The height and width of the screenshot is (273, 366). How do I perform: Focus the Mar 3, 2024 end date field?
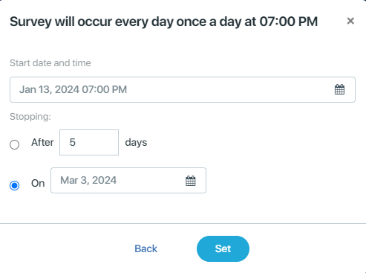128,180
